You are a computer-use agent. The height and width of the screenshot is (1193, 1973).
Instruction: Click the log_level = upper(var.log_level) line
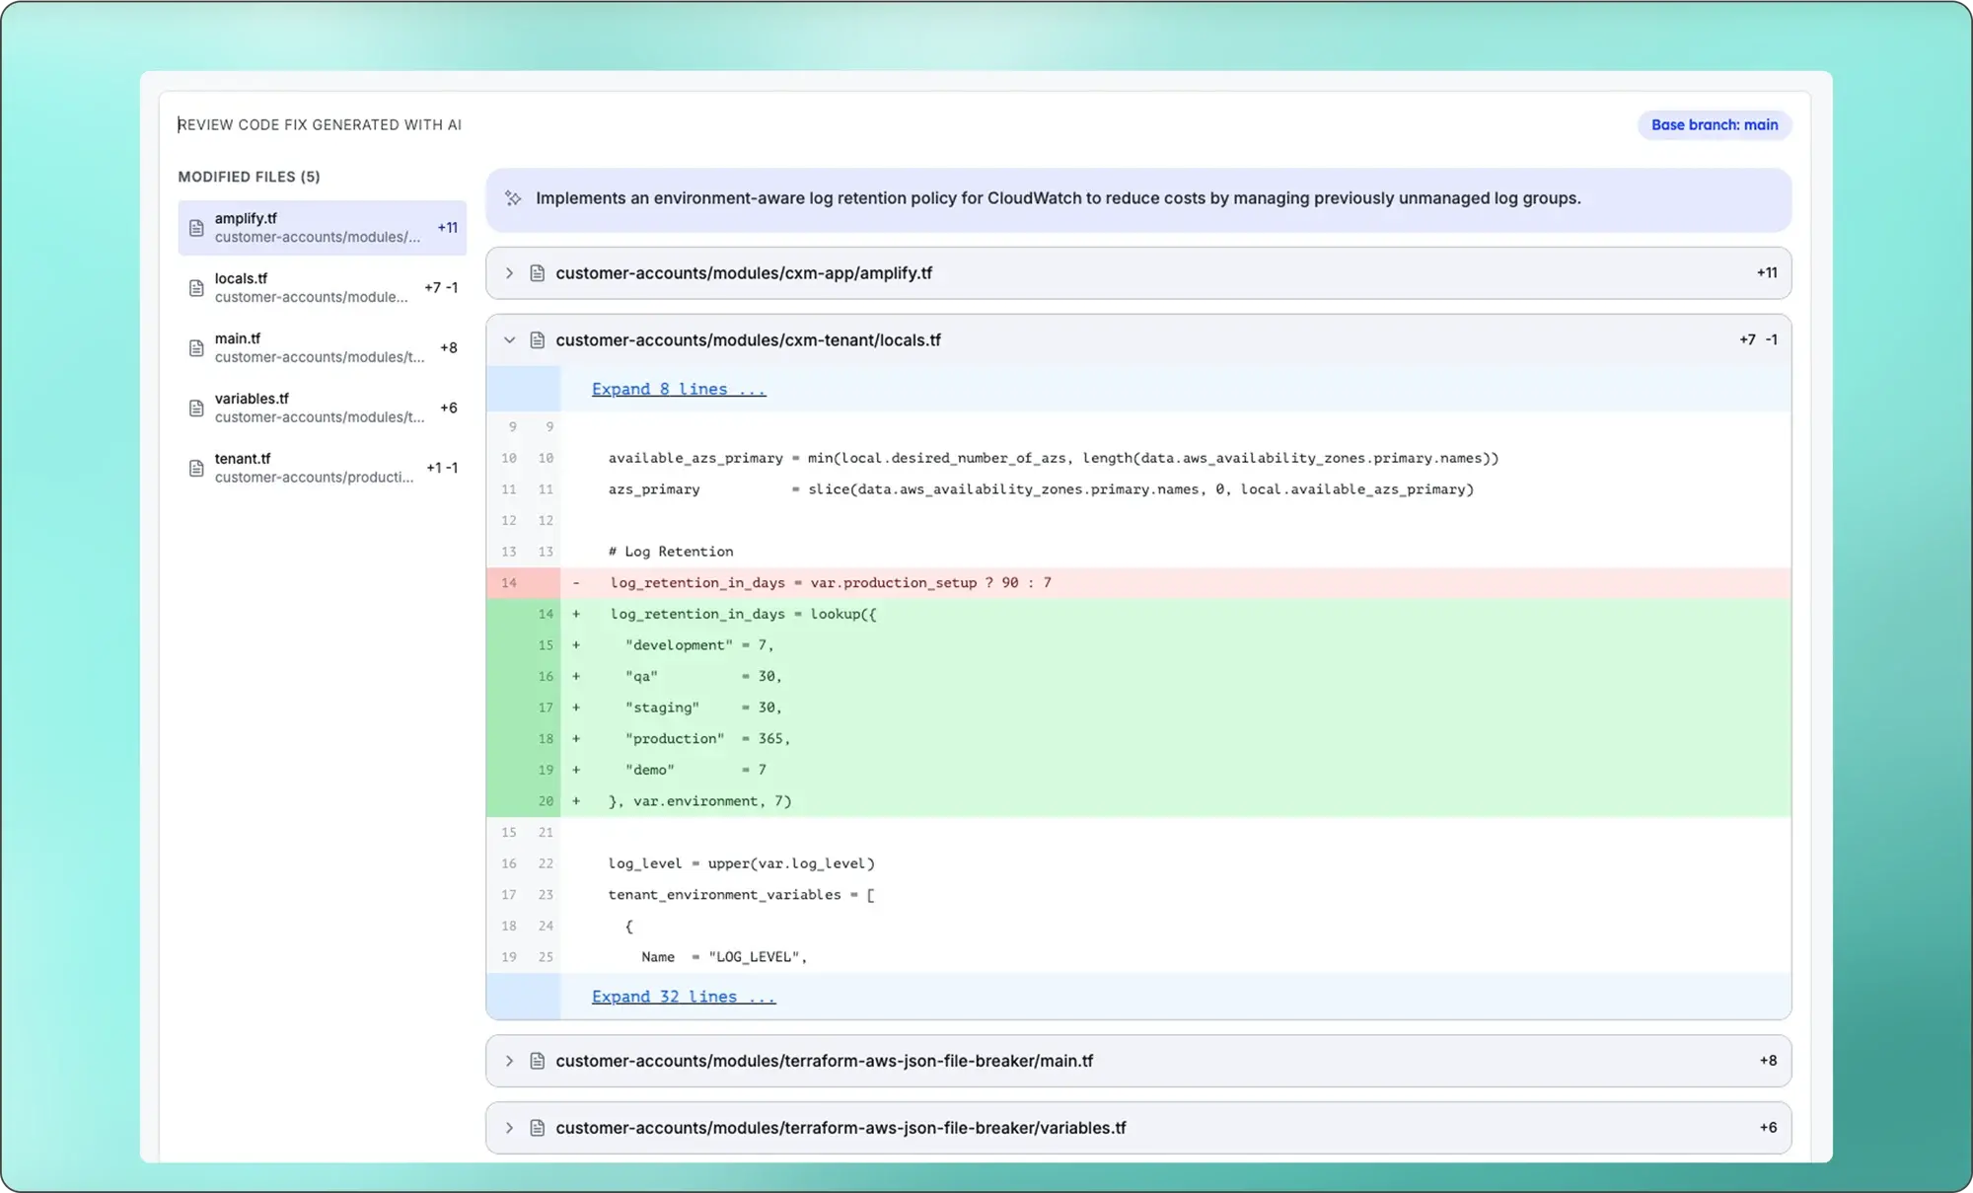(x=1138, y=864)
